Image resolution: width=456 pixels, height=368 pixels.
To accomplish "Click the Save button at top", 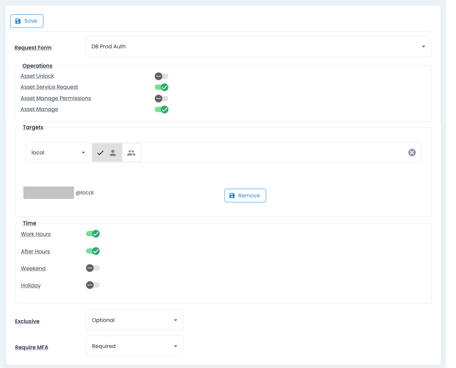I will click(x=26, y=21).
